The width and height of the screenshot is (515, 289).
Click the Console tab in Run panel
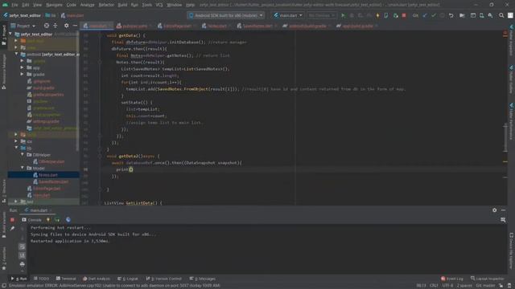pyautogui.click(x=32, y=220)
